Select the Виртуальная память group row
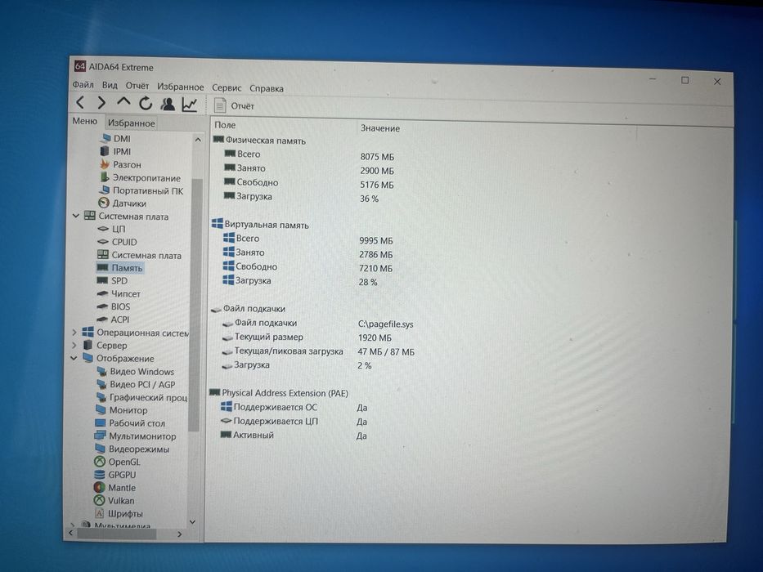Screen dimensions: 763x572 pyautogui.click(x=260, y=225)
